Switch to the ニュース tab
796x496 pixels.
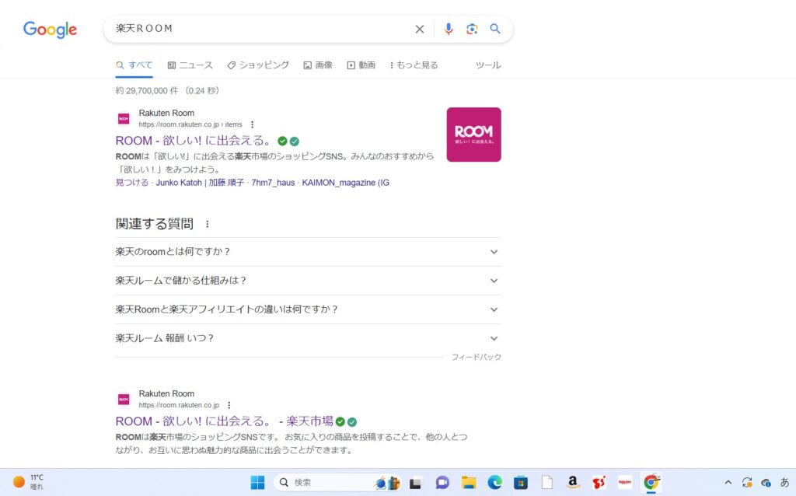190,65
